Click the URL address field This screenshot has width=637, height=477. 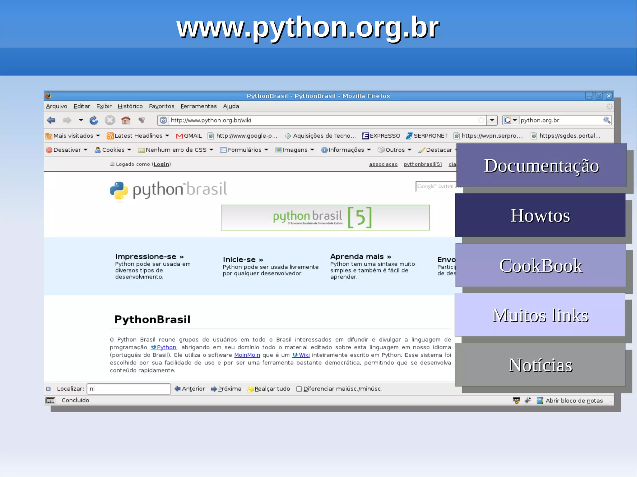[x=323, y=120]
